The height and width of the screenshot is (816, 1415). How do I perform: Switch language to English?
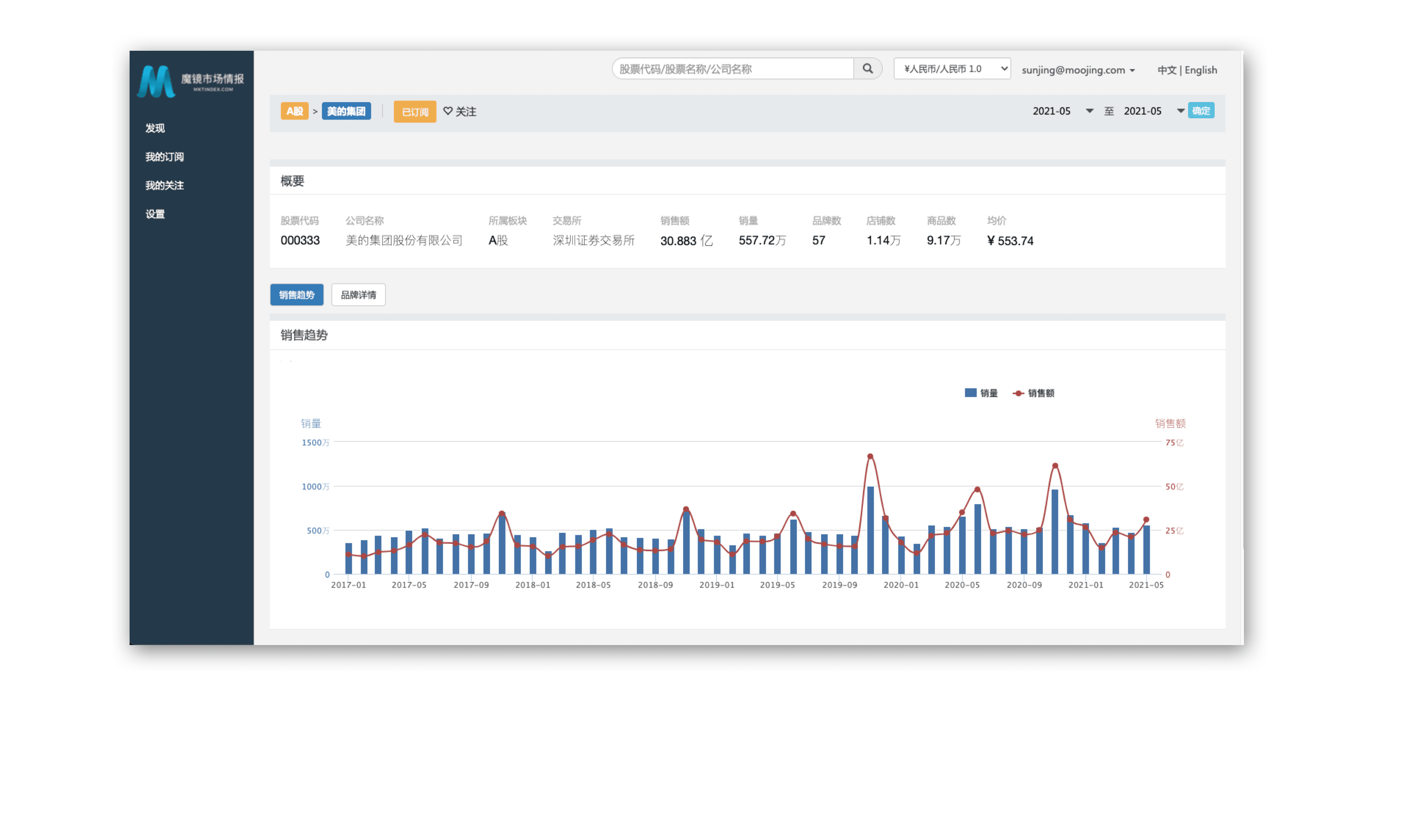pos(1200,70)
